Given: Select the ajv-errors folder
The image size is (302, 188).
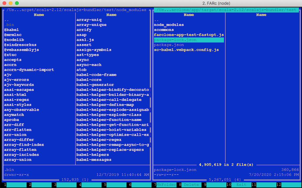Looking at the screenshot, I should point(17,80).
